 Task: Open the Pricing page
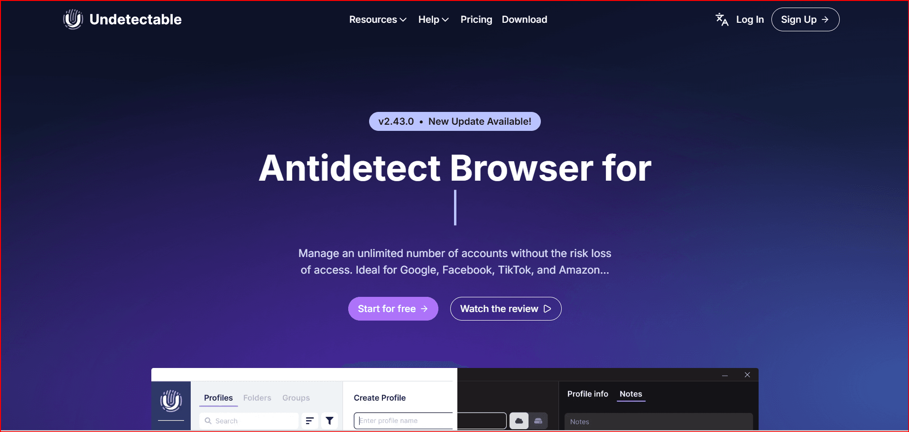[x=476, y=19]
